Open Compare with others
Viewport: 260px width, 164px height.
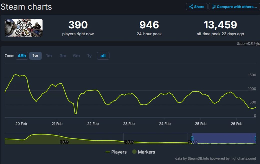[234, 7]
